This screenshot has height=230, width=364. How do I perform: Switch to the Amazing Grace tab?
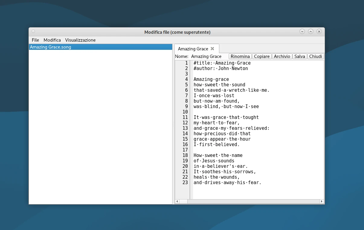click(x=193, y=49)
